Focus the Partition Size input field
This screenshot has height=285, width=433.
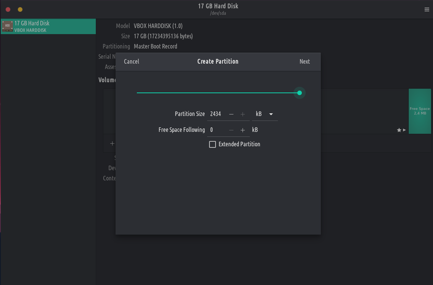coord(216,114)
